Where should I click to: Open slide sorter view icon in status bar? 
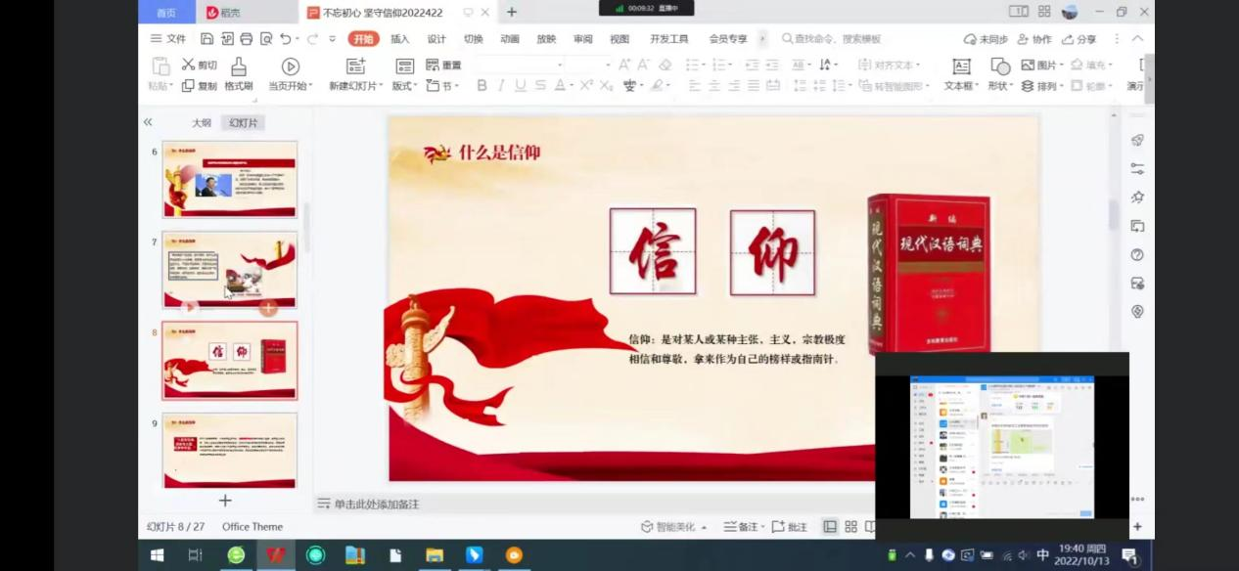point(851,527)
